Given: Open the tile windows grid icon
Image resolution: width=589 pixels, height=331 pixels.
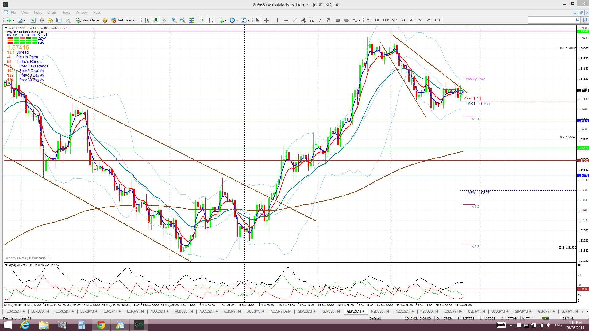Looking at the screenshot, I should pos(191,20).
